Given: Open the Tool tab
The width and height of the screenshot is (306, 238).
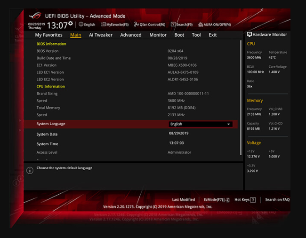Looking at the screenshot, I should (x=196, y=35).
